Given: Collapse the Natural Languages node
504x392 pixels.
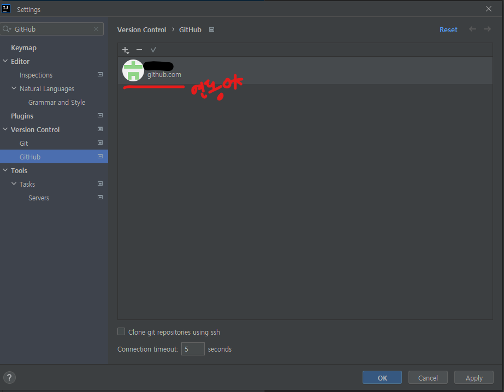Looking at the screenshot, I should pos(14,88).
